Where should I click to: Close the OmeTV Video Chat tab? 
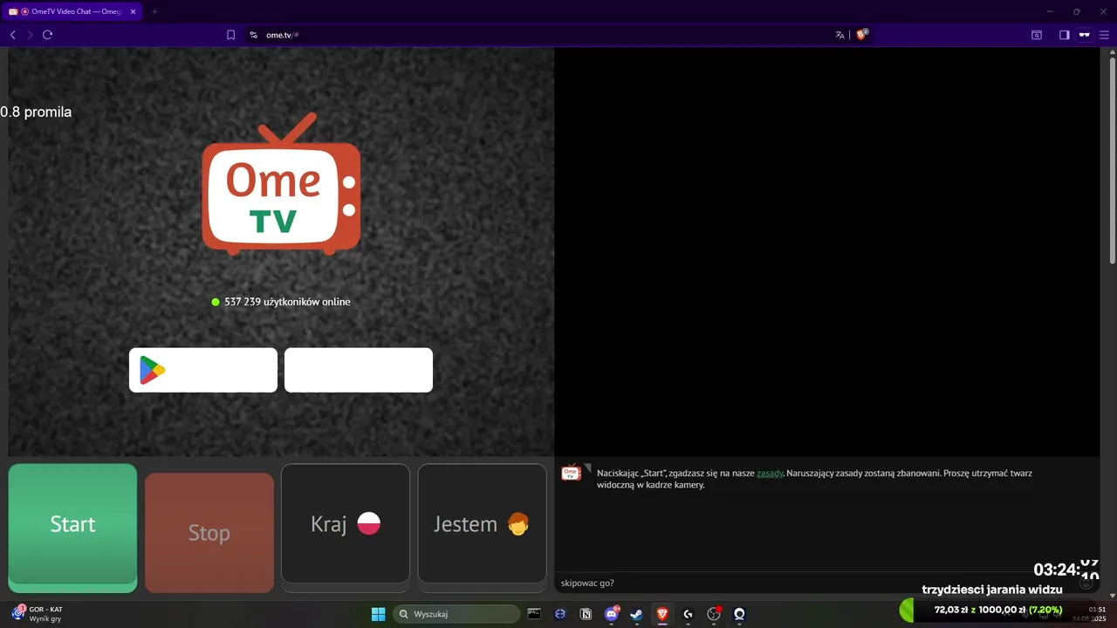pyautogui.click(x=134, y=11)
